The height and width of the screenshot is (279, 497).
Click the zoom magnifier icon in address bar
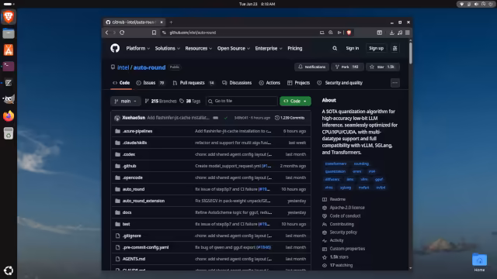(331, 33)
